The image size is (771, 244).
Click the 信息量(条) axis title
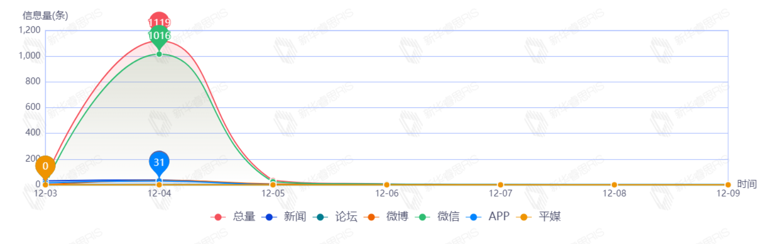point(45,16)
